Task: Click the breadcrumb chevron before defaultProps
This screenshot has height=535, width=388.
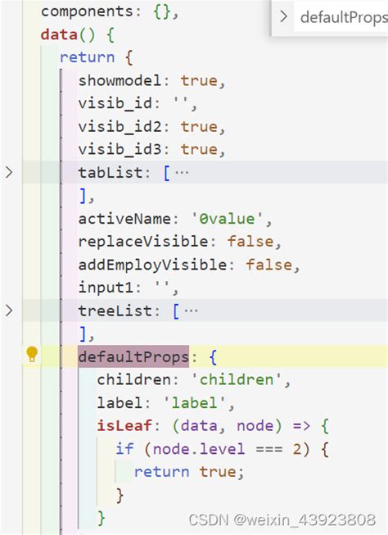Action: coord(283,16)
